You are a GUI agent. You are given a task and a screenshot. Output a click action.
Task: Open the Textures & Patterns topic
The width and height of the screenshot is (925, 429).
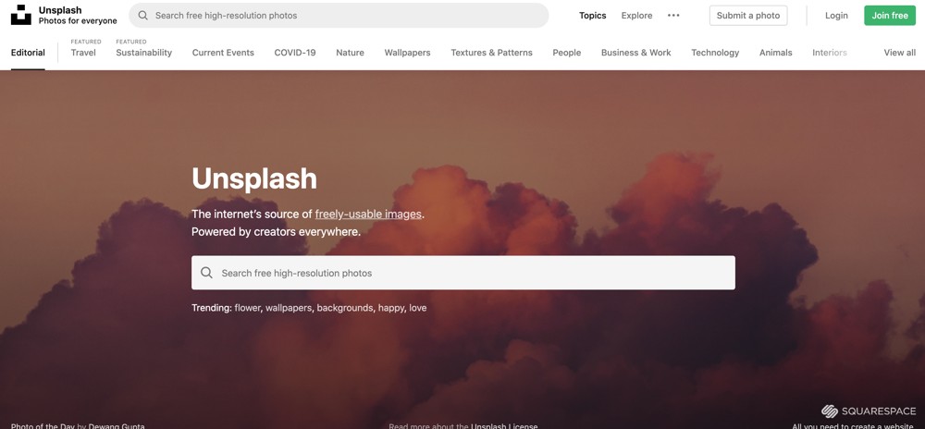(x=491, y=53)
